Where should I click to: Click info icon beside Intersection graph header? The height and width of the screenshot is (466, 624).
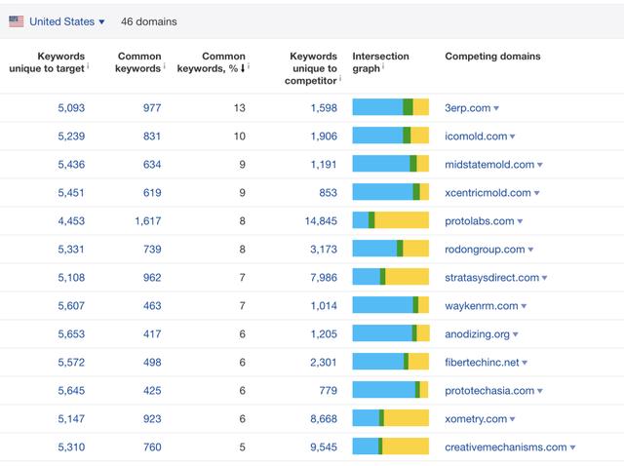383,66
